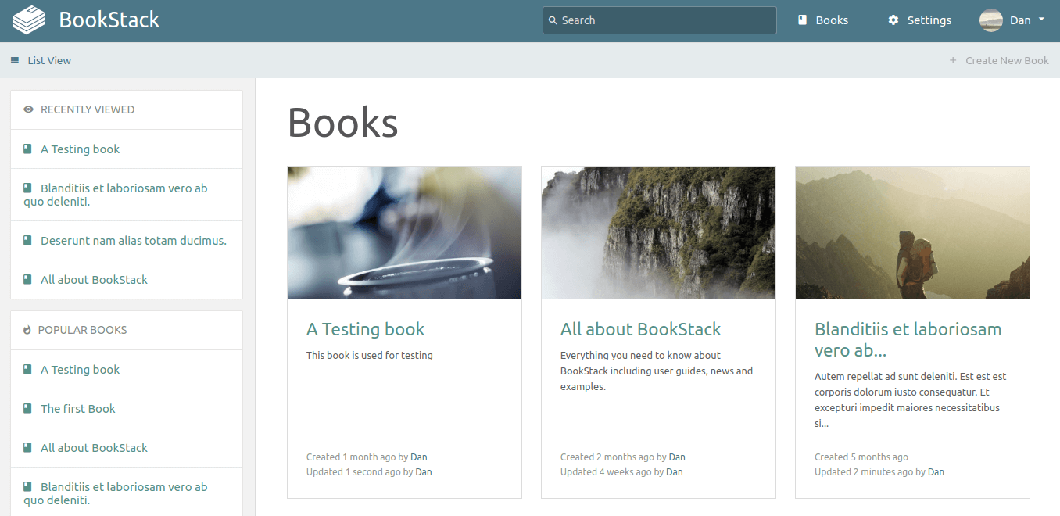Screen dimensions: 1060x516
Task: Open Blanditiis et laboriosam under Recently Viewed
Action: point(116,195)
